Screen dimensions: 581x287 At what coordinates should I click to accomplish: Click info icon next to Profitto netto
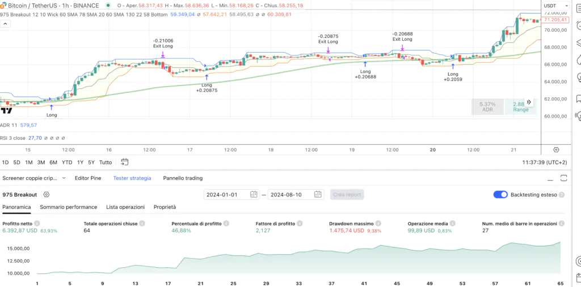(x=37, y=224)
